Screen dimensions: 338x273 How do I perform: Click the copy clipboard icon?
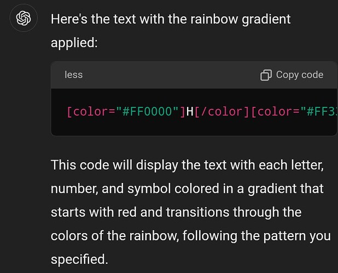click(266, 75)
